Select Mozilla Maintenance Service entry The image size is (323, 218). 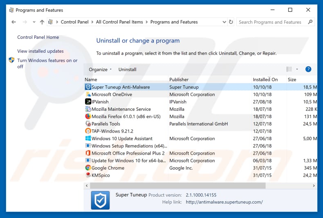click(121, 109)
